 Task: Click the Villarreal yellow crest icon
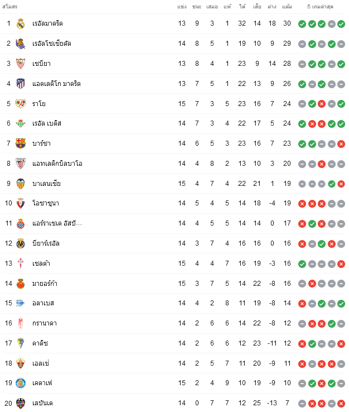[x=21, y=243]
